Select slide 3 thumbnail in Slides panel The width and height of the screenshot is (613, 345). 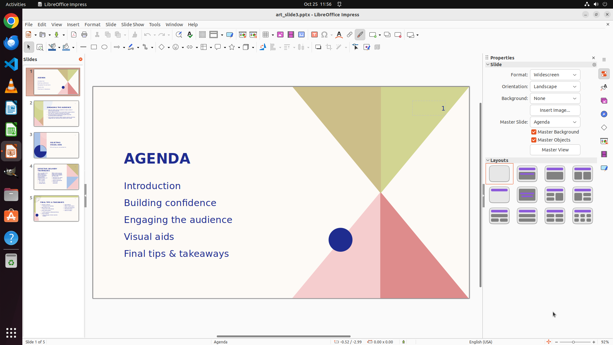pyautogui.click(x=56, y=145)
